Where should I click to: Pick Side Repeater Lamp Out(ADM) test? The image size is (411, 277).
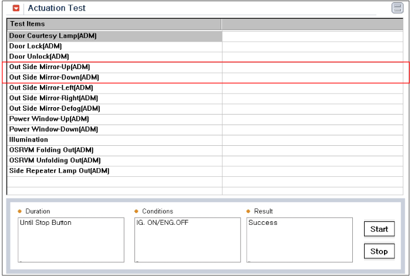coord(115,171)
